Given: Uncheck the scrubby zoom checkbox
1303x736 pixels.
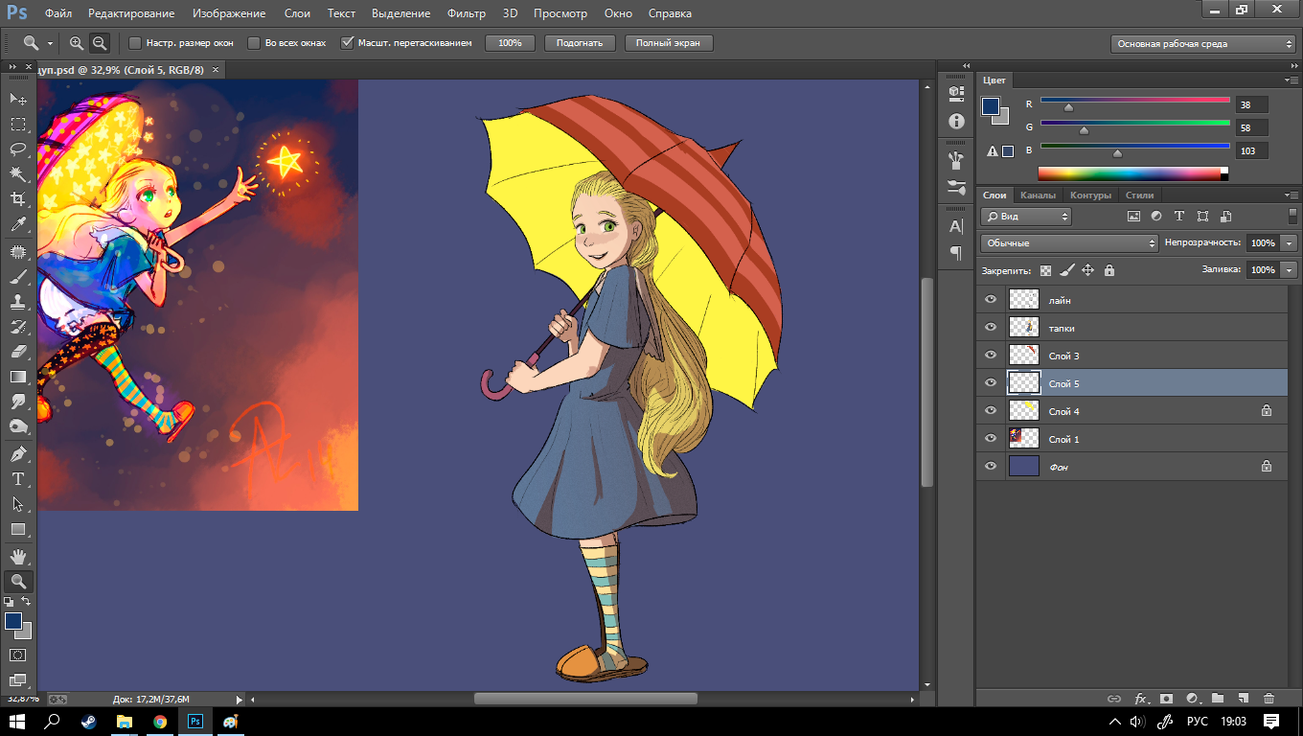Looking at the screenshot, I should (x=347, y=43).
